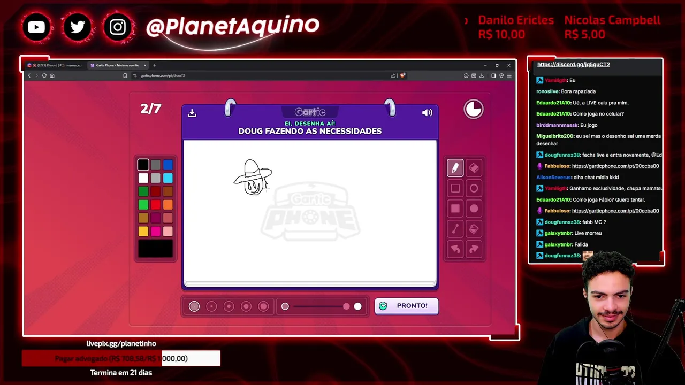Click the opacity slider handle
The image size is (685, 385).
(346, 306)
